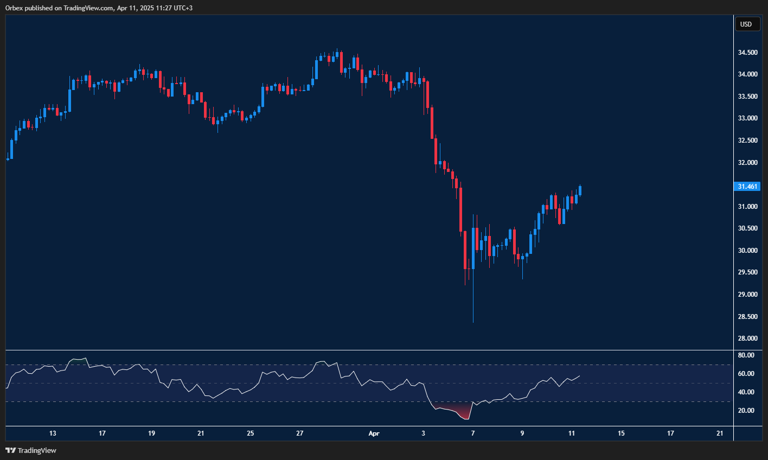Screen dimensions: 768x460
Task: Click the 20.00 RSI scale label
Action: pos(746,411)
